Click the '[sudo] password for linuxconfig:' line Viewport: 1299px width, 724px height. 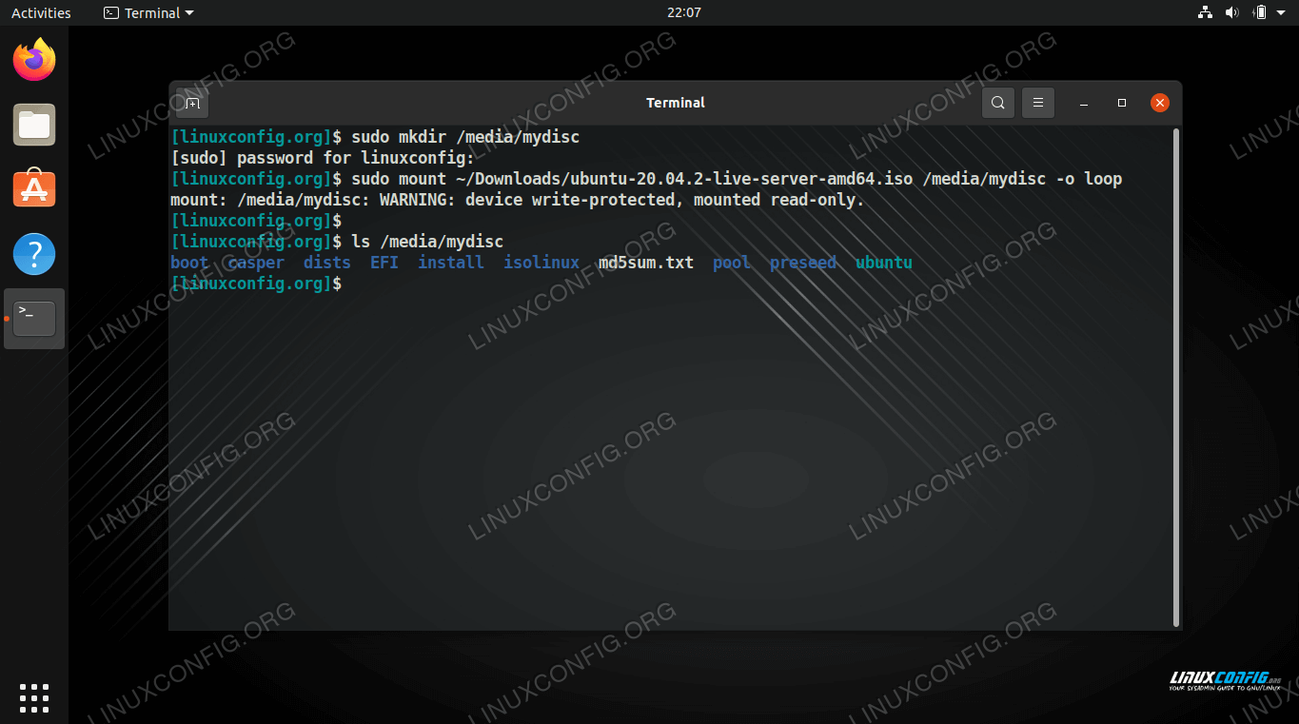pyautogui.click(x=323, y=158)
